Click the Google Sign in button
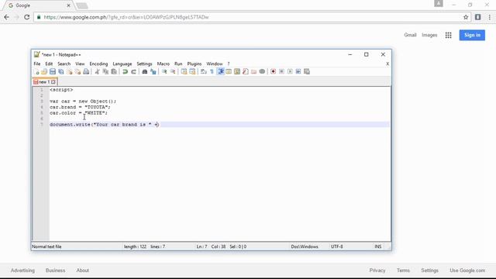 [x=472, y=35]
